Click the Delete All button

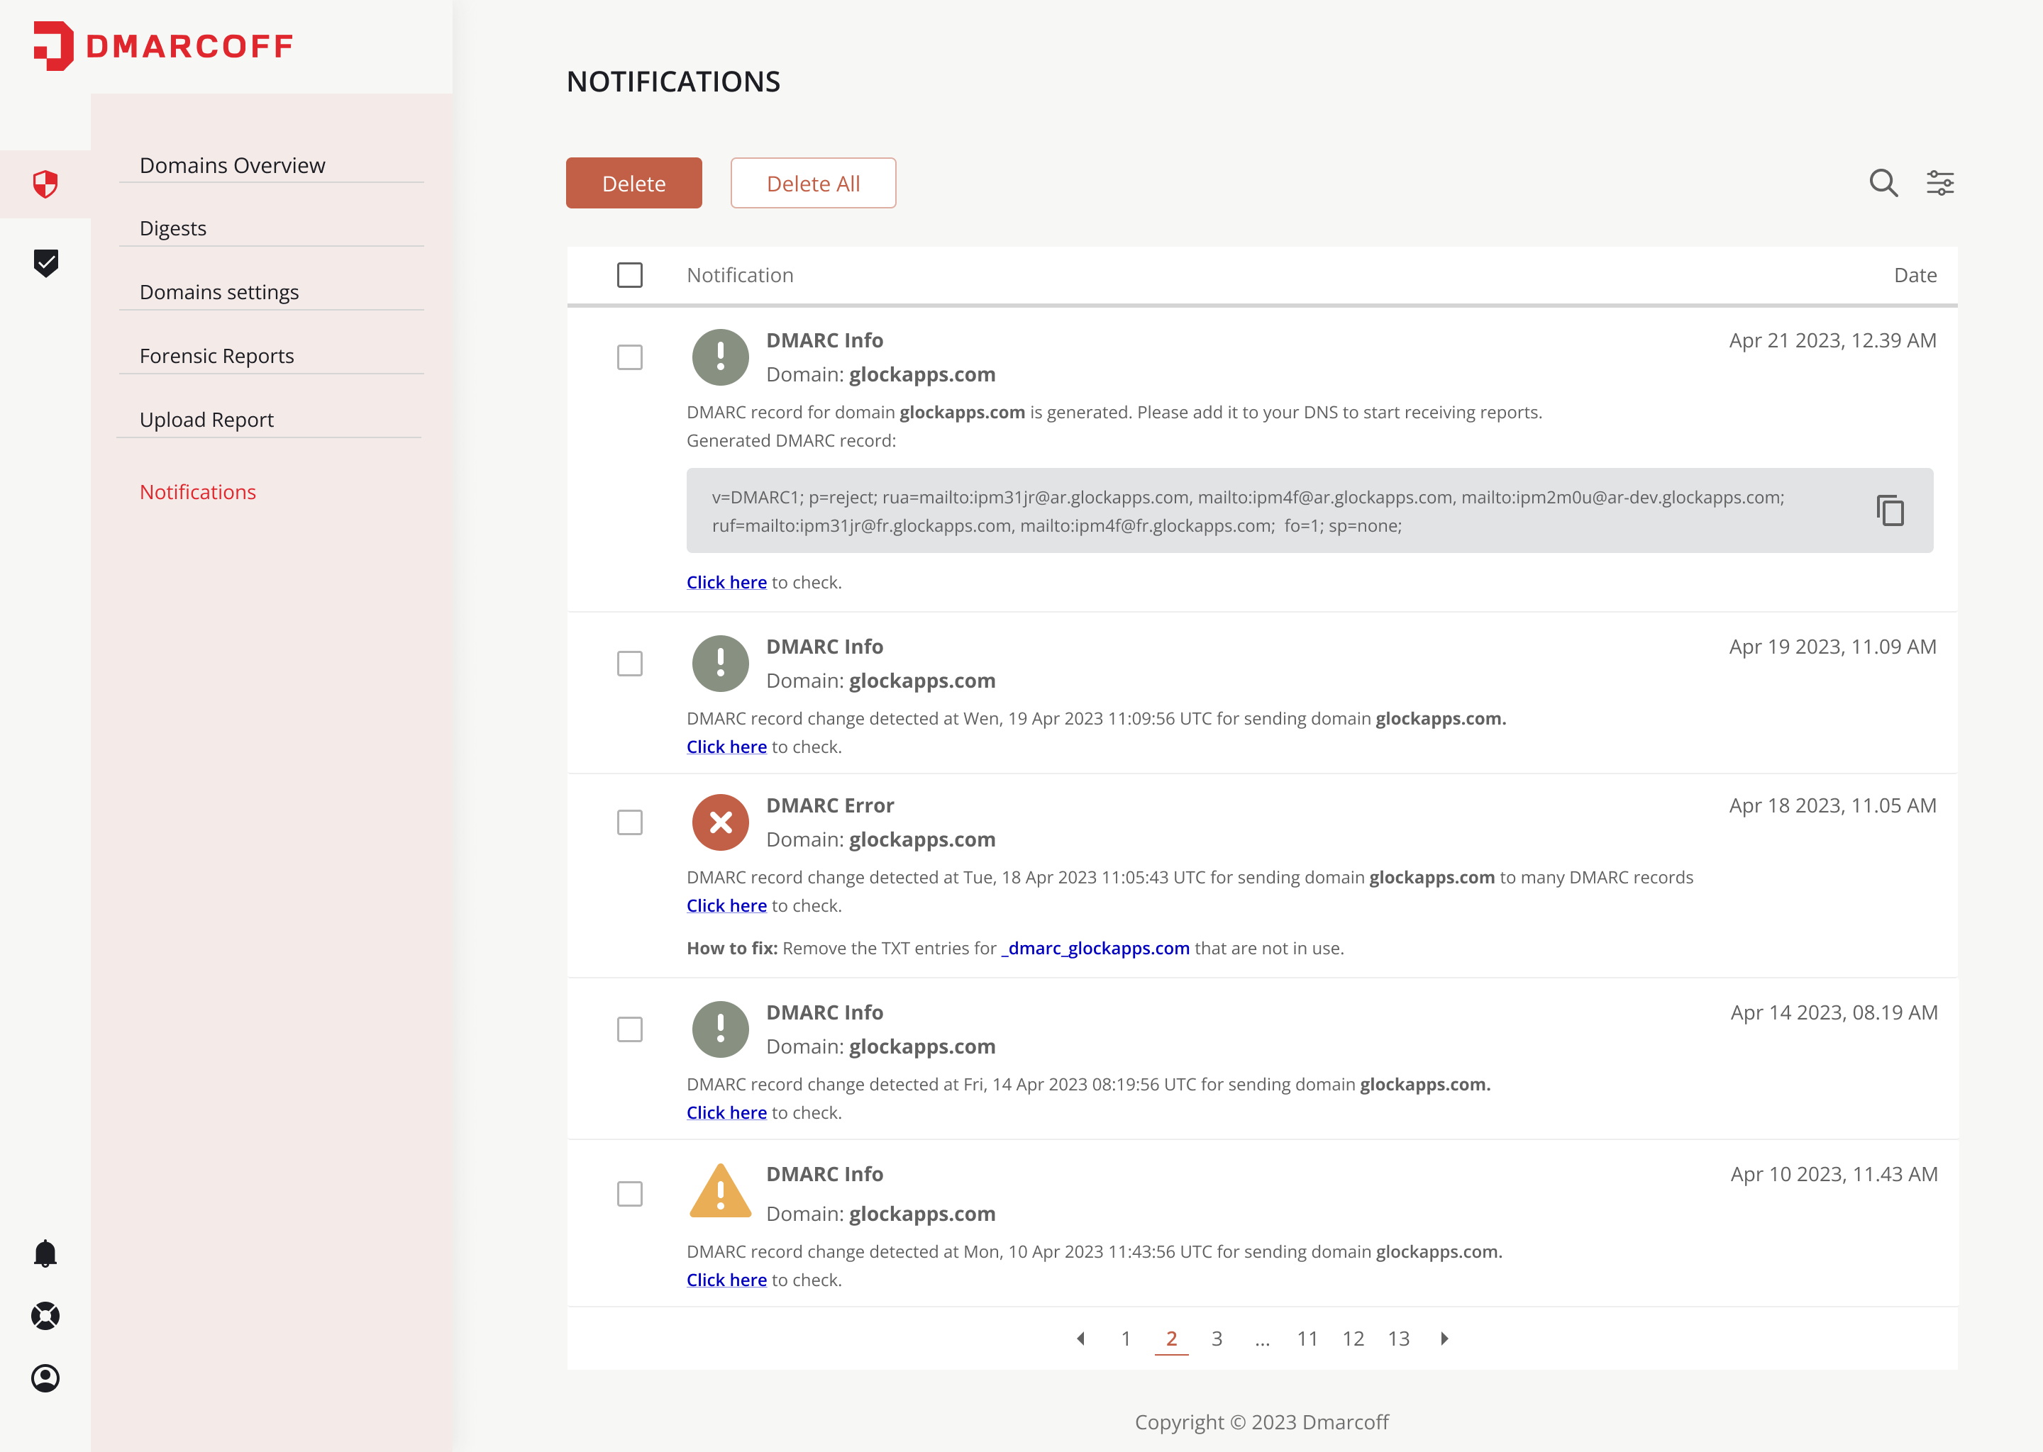point(813,182)
